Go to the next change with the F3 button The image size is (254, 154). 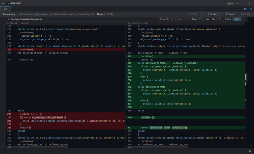(197, 19)
